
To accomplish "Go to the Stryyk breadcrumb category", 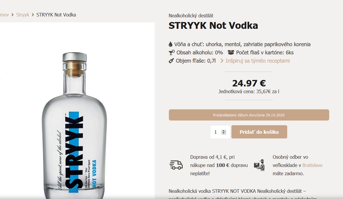I will tap(23, 15).
